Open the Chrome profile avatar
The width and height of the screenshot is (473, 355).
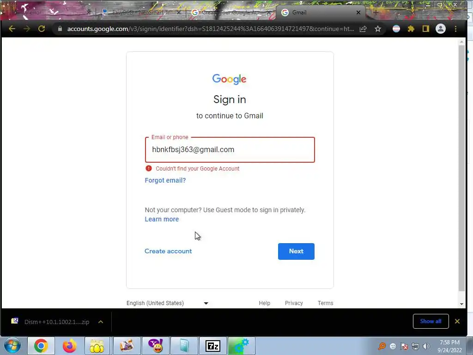pyautogui.click(x=440, y=29)
